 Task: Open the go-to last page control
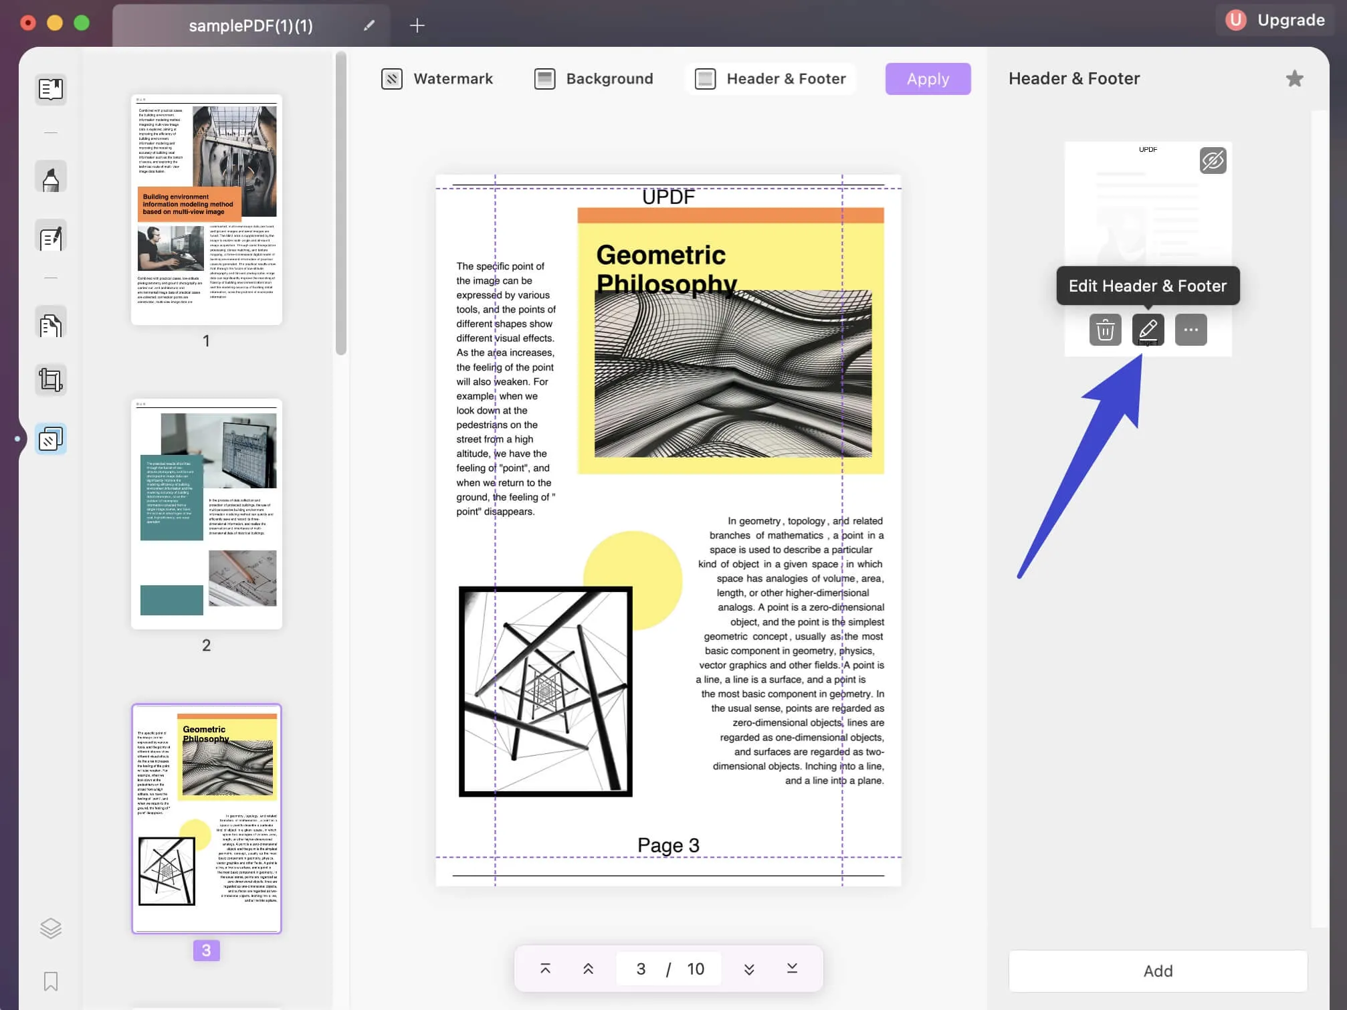793,968
